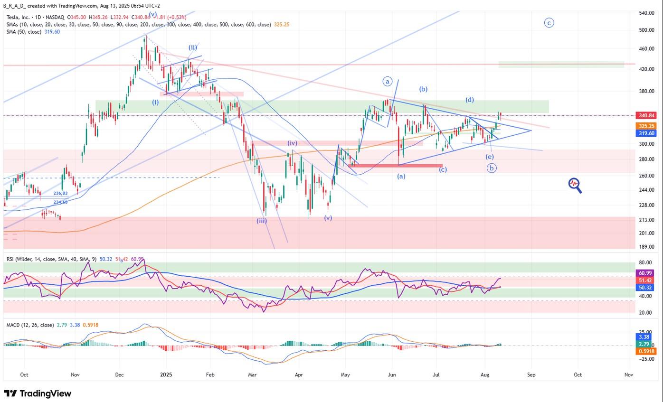Click the blue 319.60 price axis tag
663x402 pixels.
pyautogui.click(x=646, y=134)
